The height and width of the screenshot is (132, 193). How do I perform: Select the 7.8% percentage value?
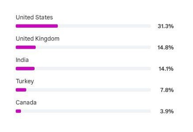click(x=167, y=90)
